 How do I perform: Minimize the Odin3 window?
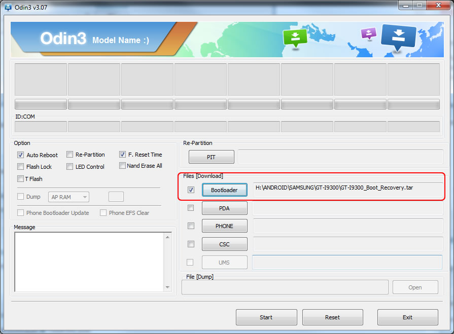pos(406,5)
